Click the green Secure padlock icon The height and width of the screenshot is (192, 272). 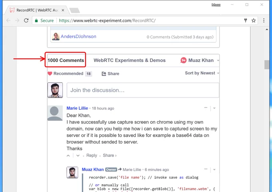point(36,20)
